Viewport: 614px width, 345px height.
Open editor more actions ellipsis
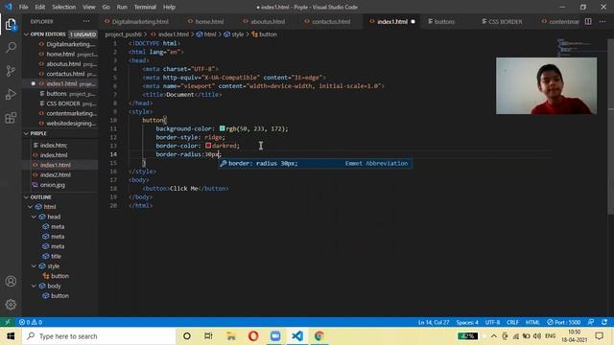point(602,21)
